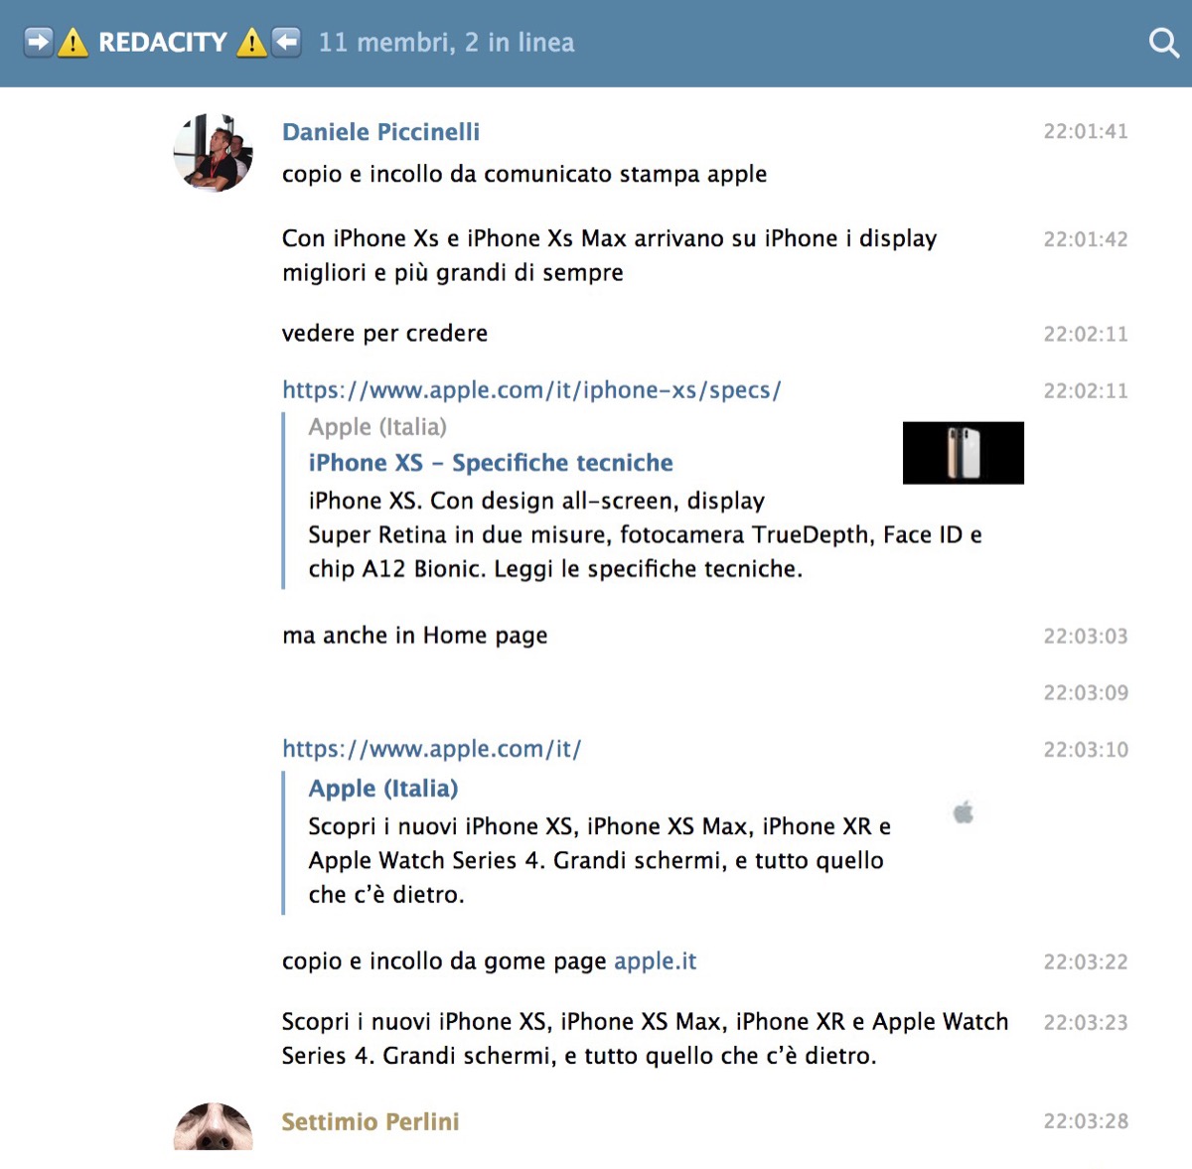Click timestamp 22:03:10
This screenshot has width=1192, height=1169.
(x=1085, y=750)
